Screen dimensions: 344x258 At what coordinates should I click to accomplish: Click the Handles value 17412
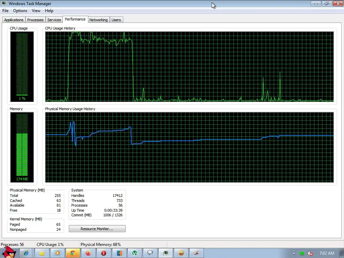[118, 196]
